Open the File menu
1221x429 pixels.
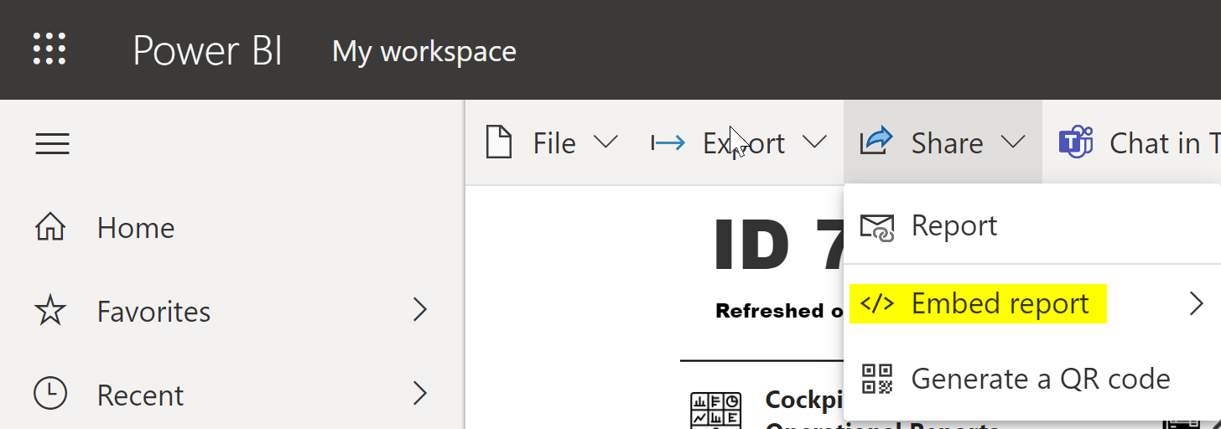click(x=553, y=143)
